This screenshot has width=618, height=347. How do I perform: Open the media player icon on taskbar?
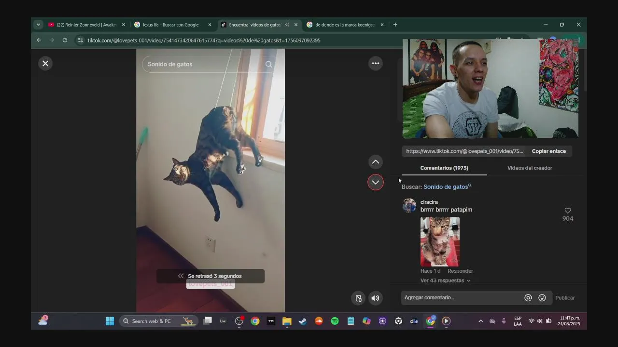click(446, 321)
